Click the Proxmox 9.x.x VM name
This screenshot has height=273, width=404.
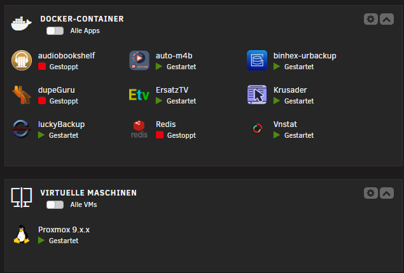point(64,230)
